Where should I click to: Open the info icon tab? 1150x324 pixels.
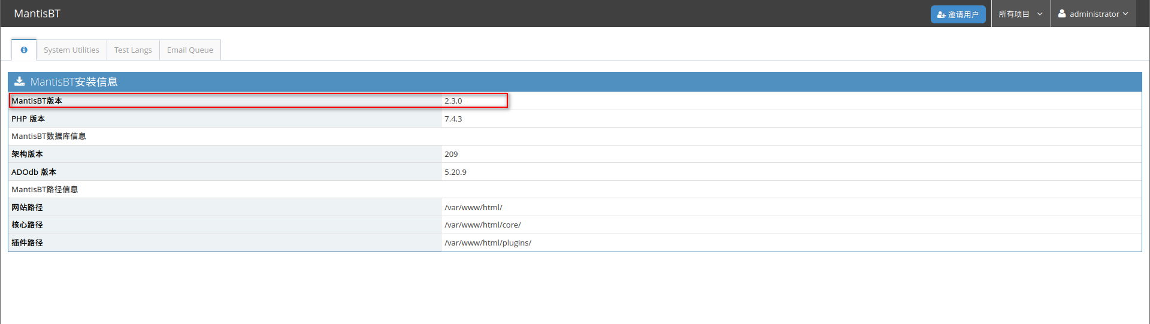coord(24,50)
